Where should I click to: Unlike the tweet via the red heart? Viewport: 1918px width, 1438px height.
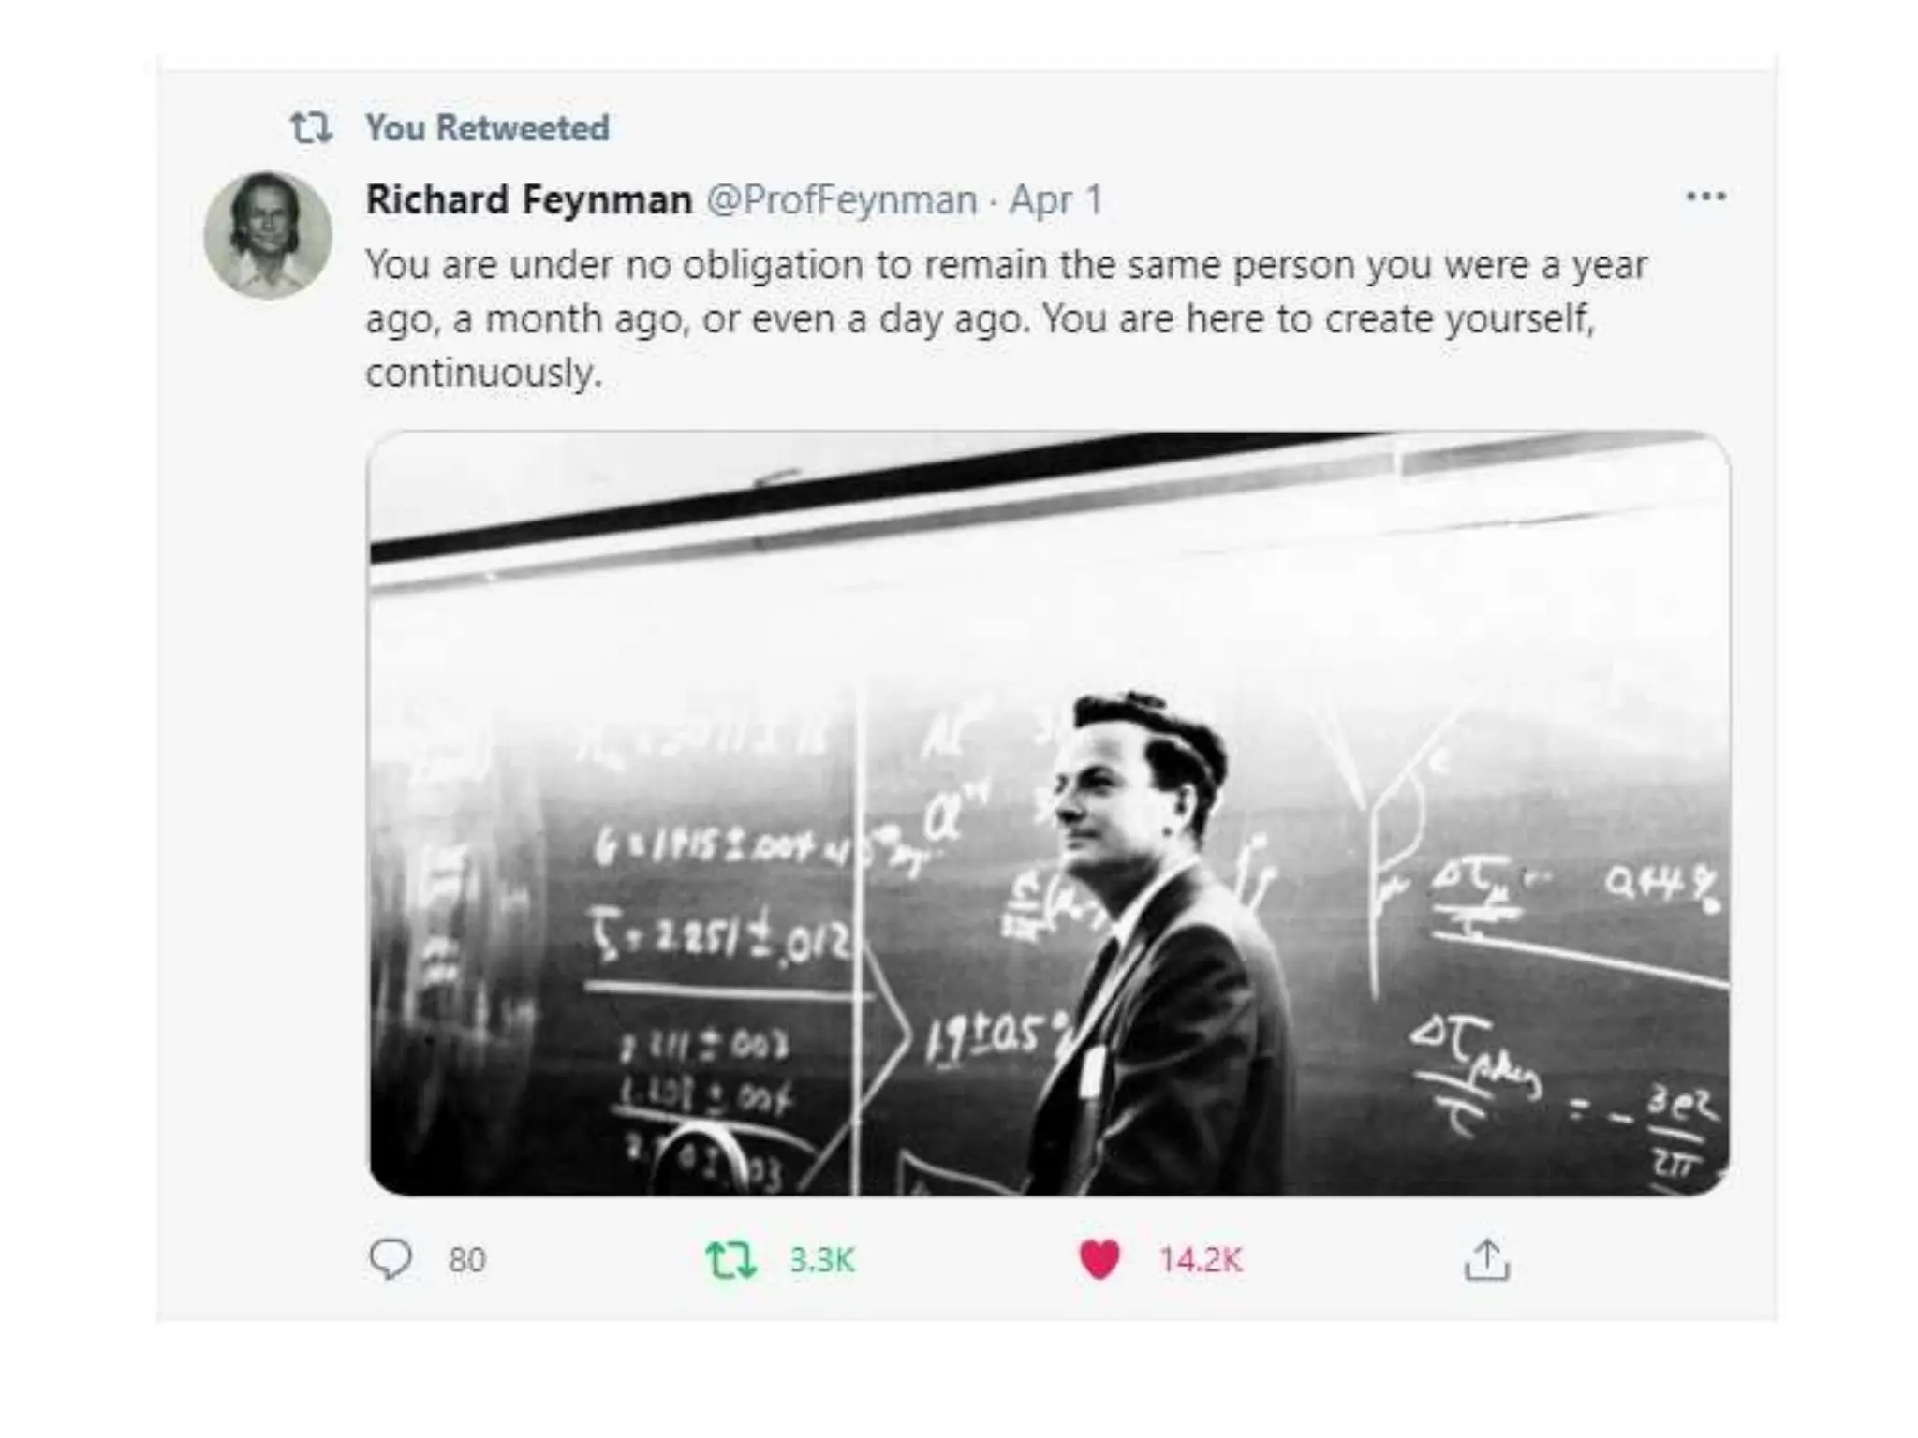1099,1260
